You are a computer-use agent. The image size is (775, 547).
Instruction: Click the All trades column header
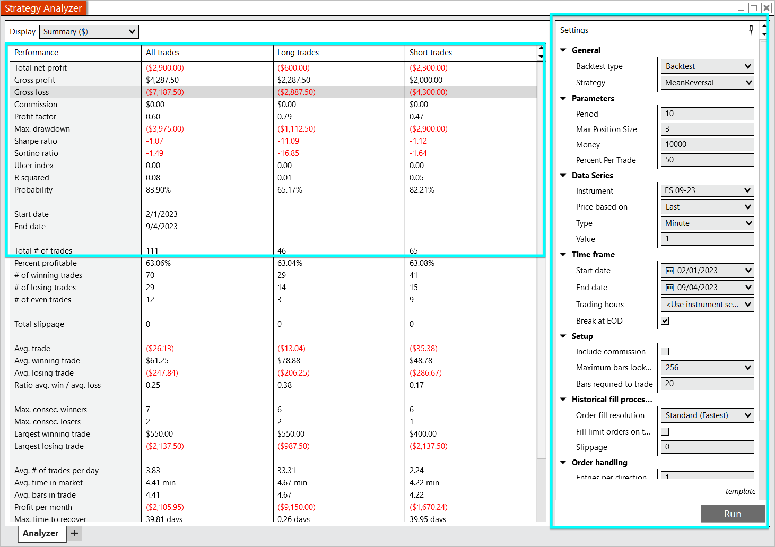click(x=207, y=53)
